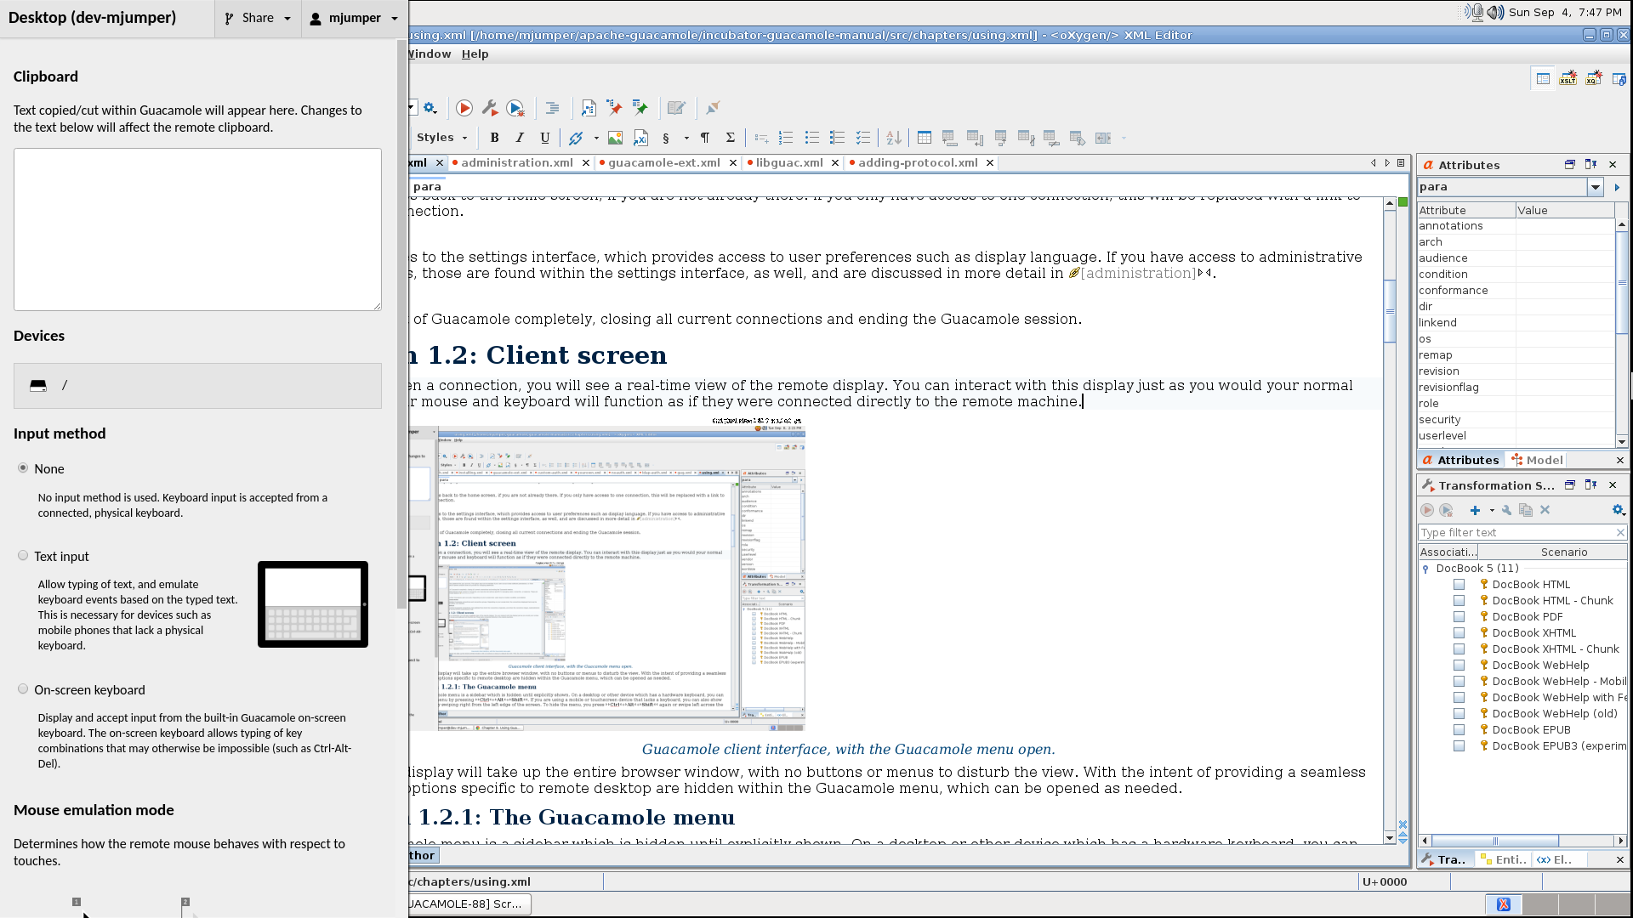The image size is (1633, 918).
Task: Click inside the Clipboard text area
Action: (197, 229)
